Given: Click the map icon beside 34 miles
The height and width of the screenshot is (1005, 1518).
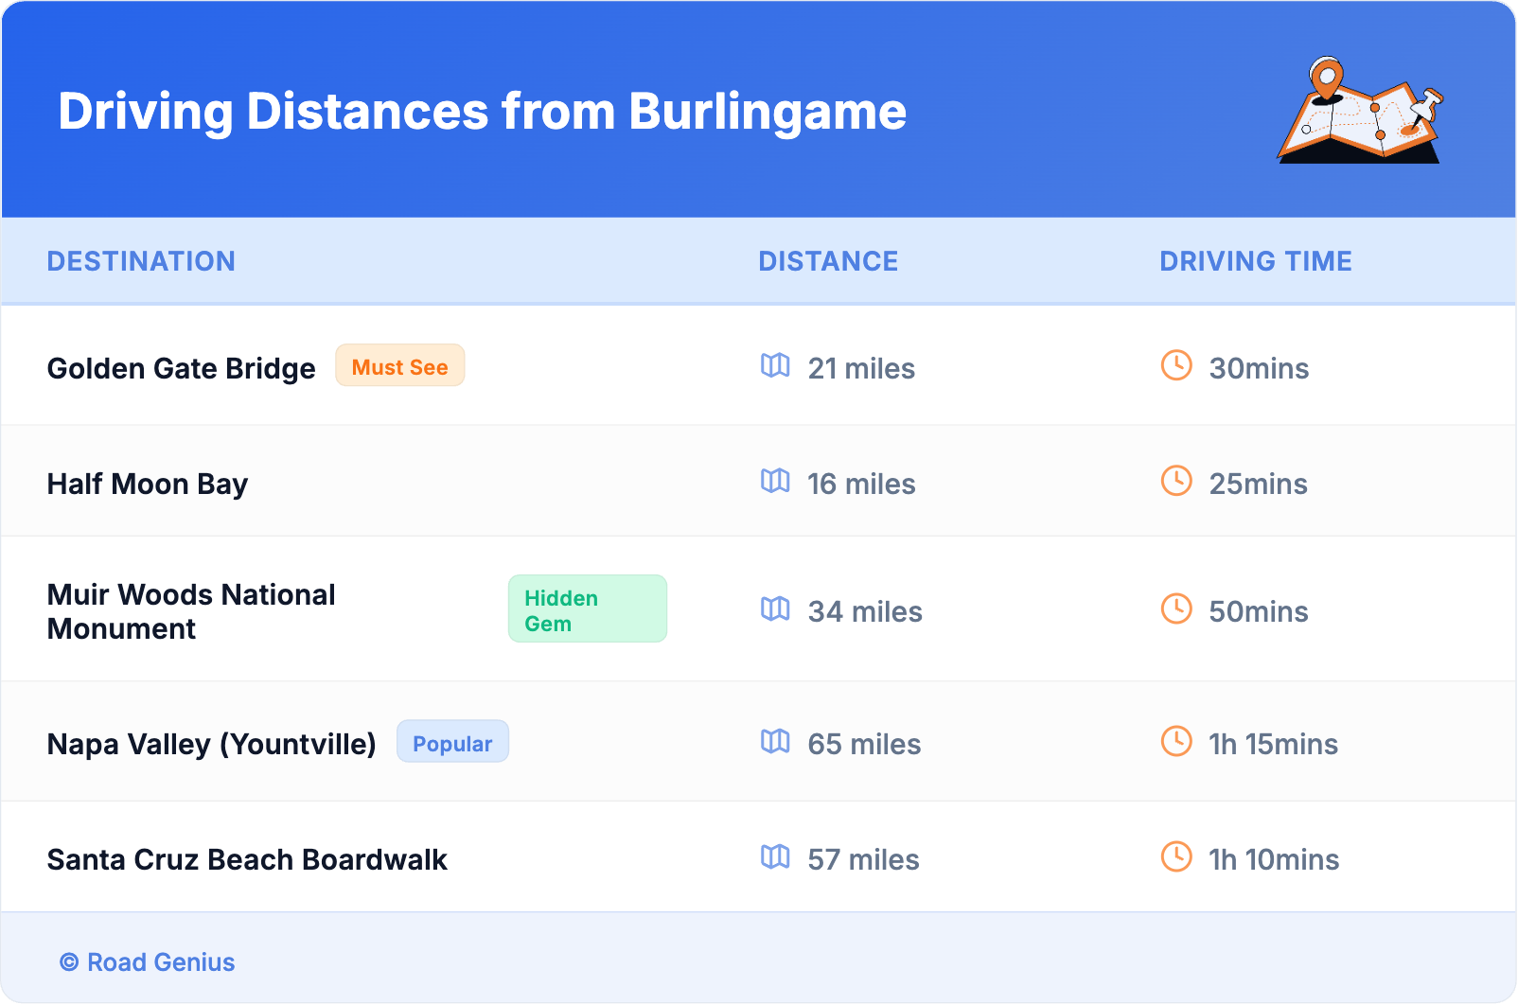Looking at the screenshot, I should (775, 608).
